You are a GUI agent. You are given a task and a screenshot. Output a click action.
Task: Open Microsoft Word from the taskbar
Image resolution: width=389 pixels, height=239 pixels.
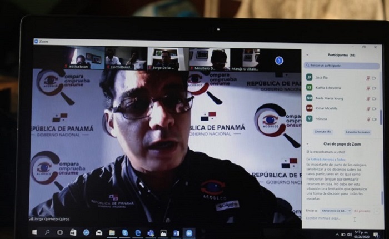[x=176, y=233]
